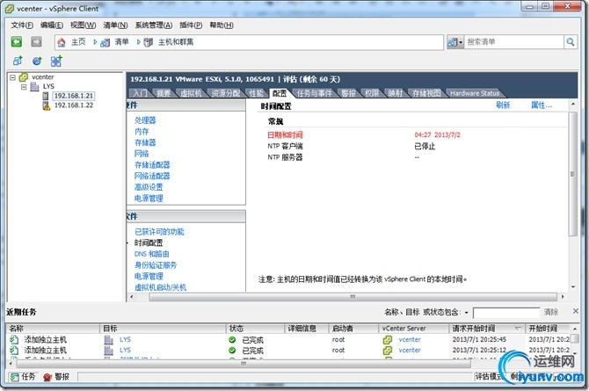Open 高级设置 under hardware
Viewport: 589px width, 391px height.
(149, 187)
